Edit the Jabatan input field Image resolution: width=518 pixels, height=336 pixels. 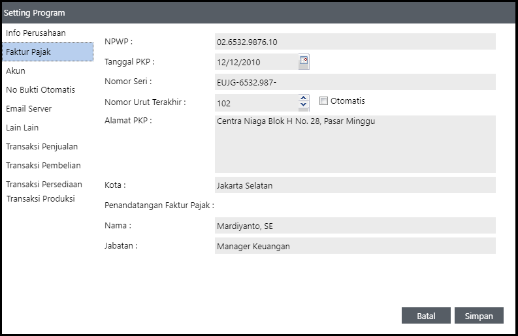click(355, 246)
